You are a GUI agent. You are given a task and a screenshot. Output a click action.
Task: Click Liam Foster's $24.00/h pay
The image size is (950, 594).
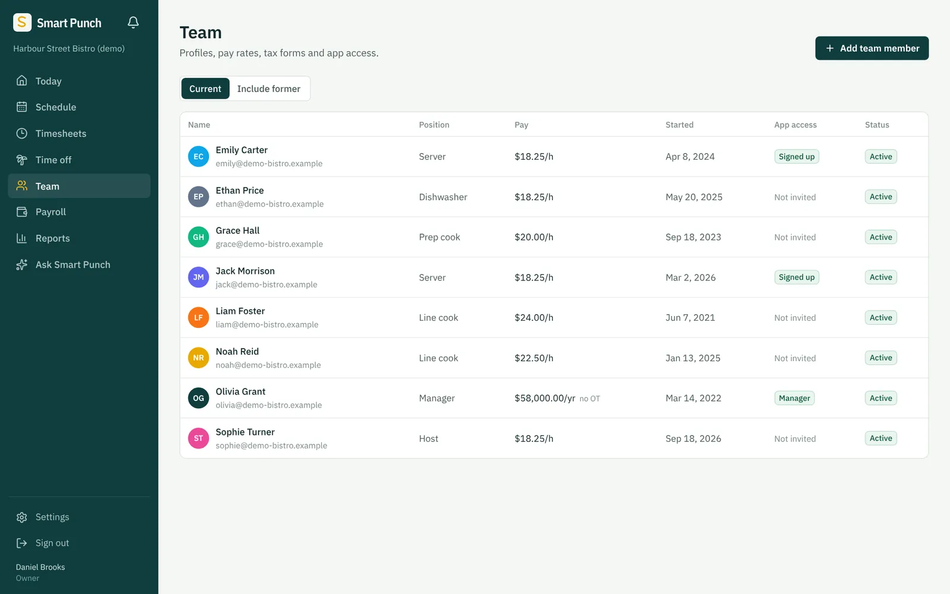(x=534, y=318)
